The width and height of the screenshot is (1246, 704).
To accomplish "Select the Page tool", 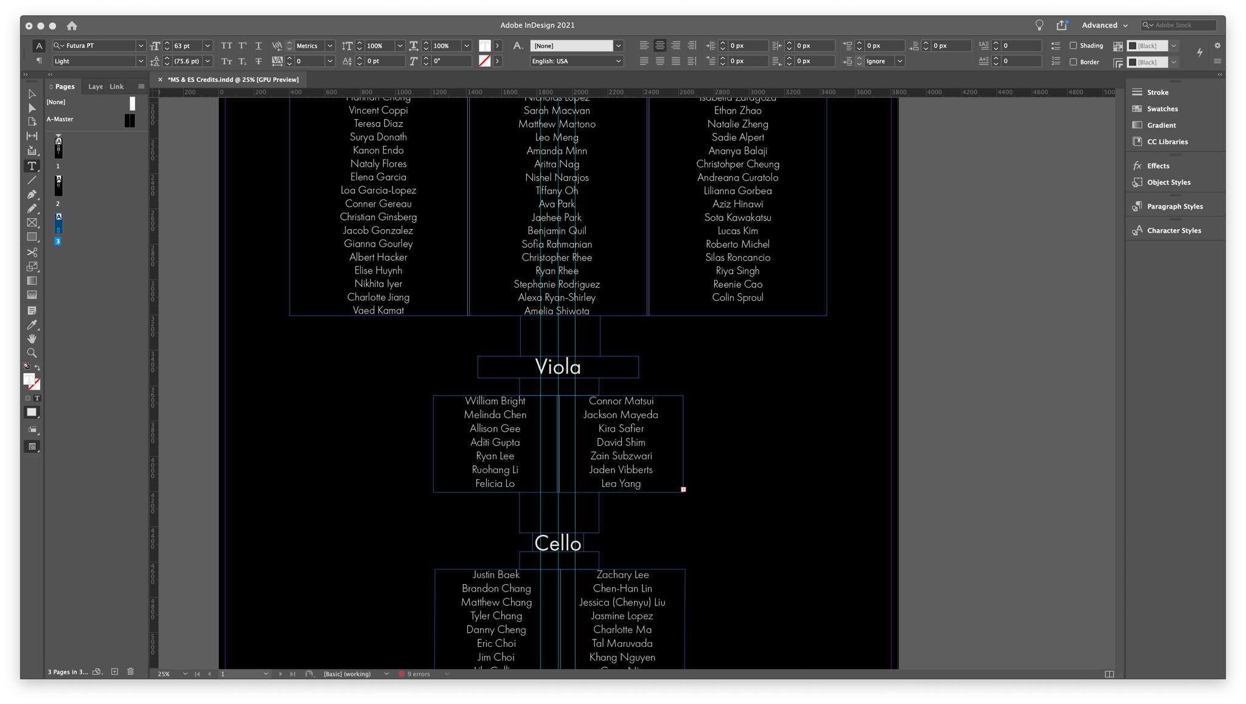I will 32,122.
